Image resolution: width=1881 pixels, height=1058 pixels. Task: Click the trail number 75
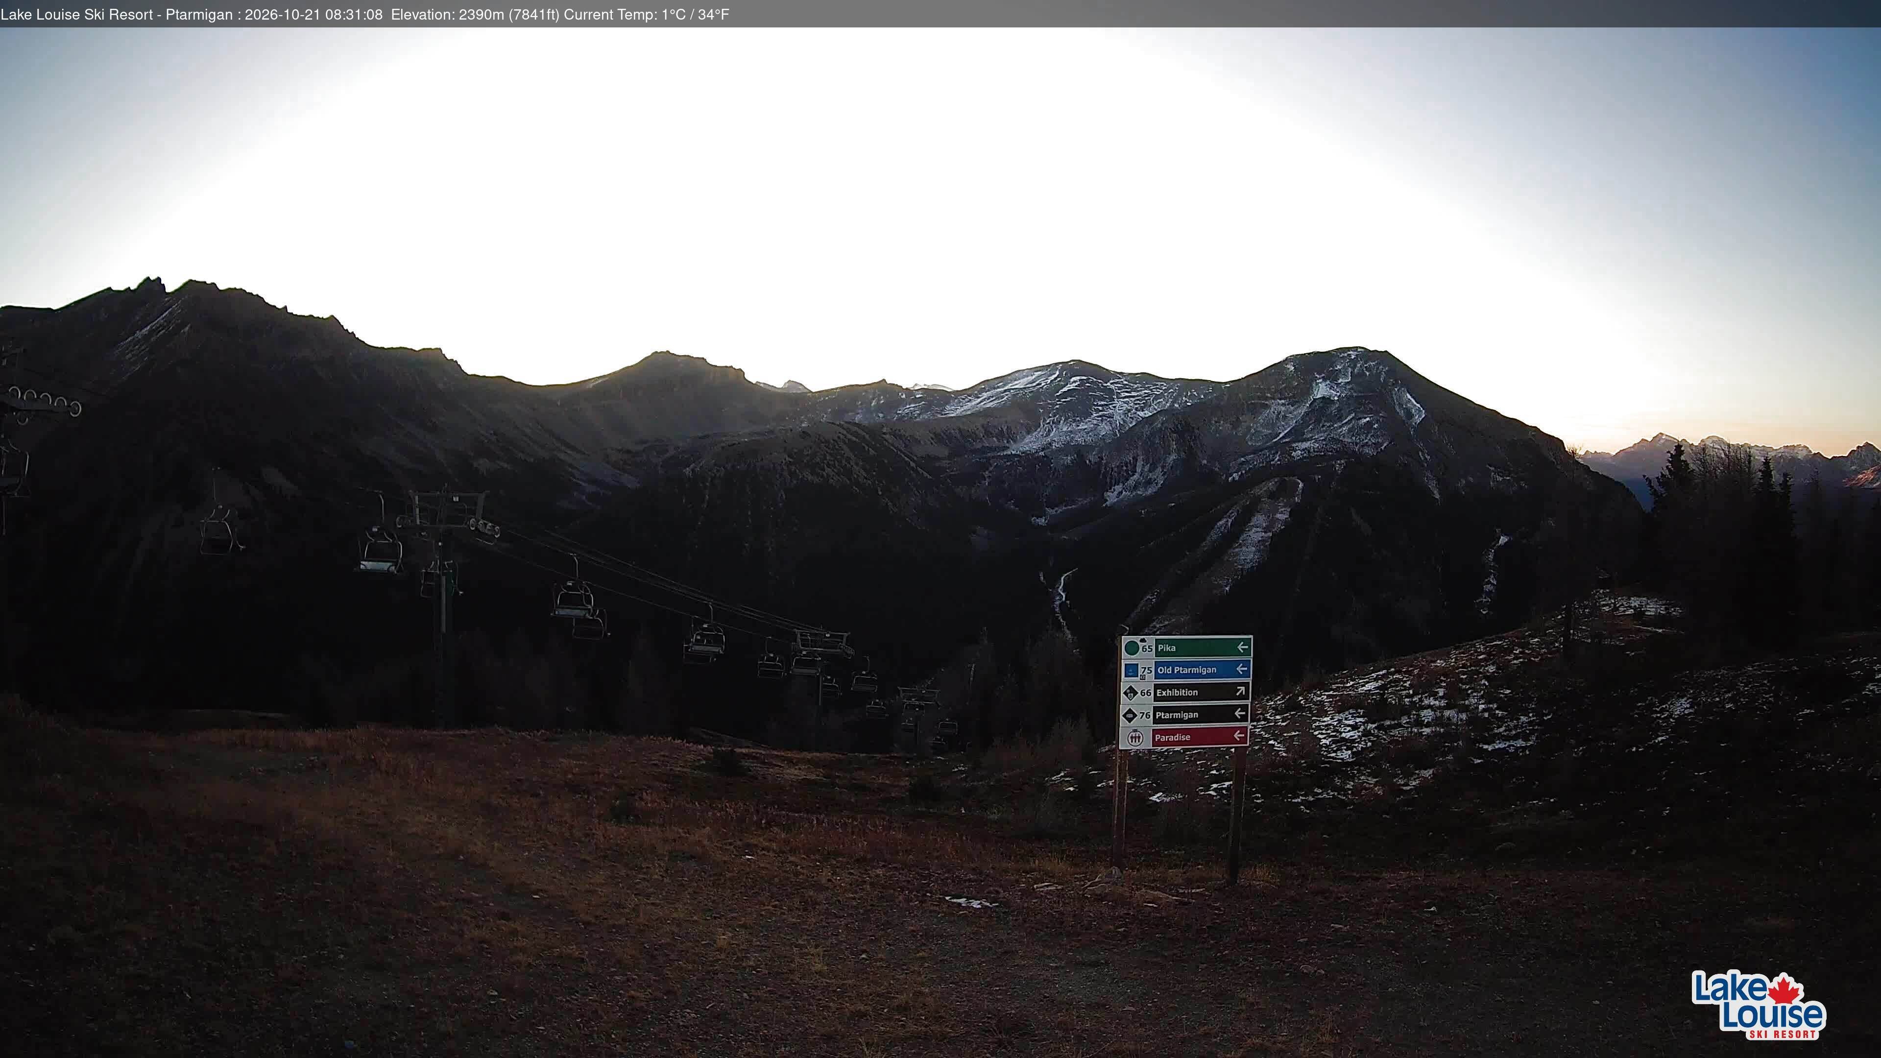(x=1146, y=670)
